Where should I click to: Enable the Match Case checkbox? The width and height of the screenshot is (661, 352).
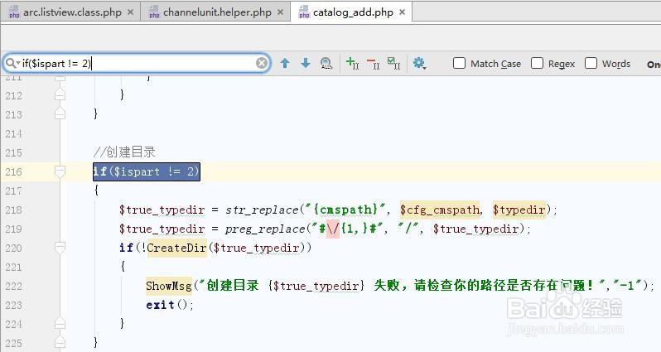point(459,63)
